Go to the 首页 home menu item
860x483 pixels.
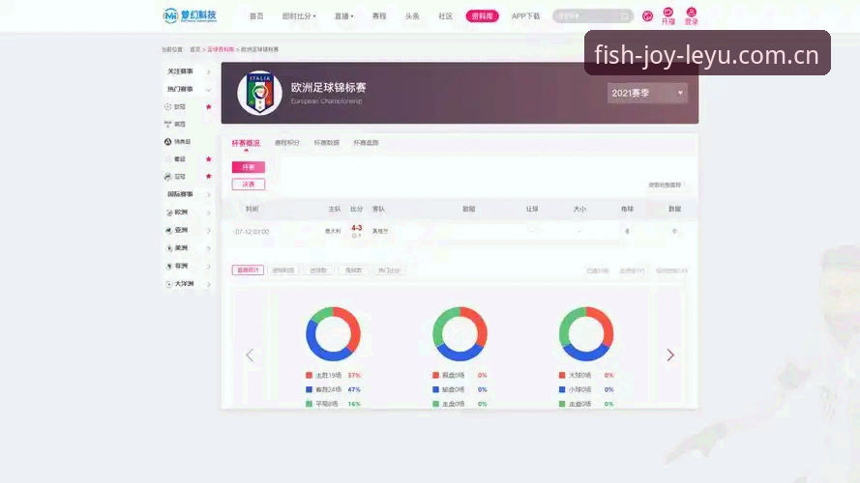(x=256, y=16)
